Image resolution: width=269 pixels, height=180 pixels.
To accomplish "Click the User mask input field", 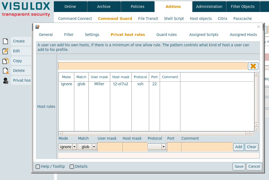I will (x=110, y=147).
